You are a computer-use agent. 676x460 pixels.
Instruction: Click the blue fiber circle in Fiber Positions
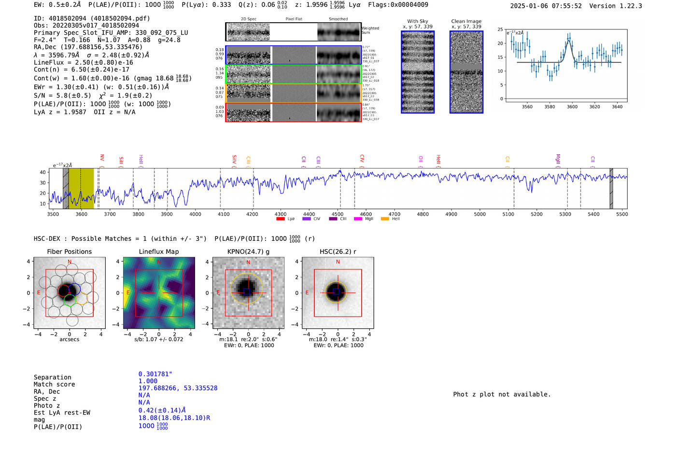pos(74,290)
